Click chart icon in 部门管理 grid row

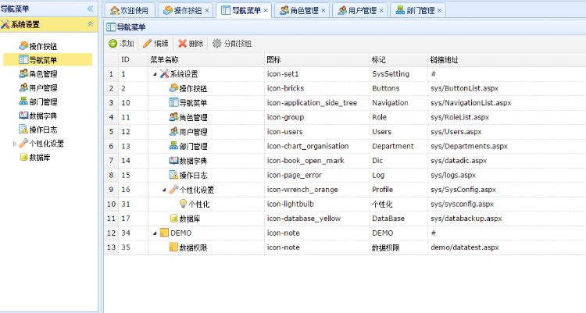coord(173,146)
